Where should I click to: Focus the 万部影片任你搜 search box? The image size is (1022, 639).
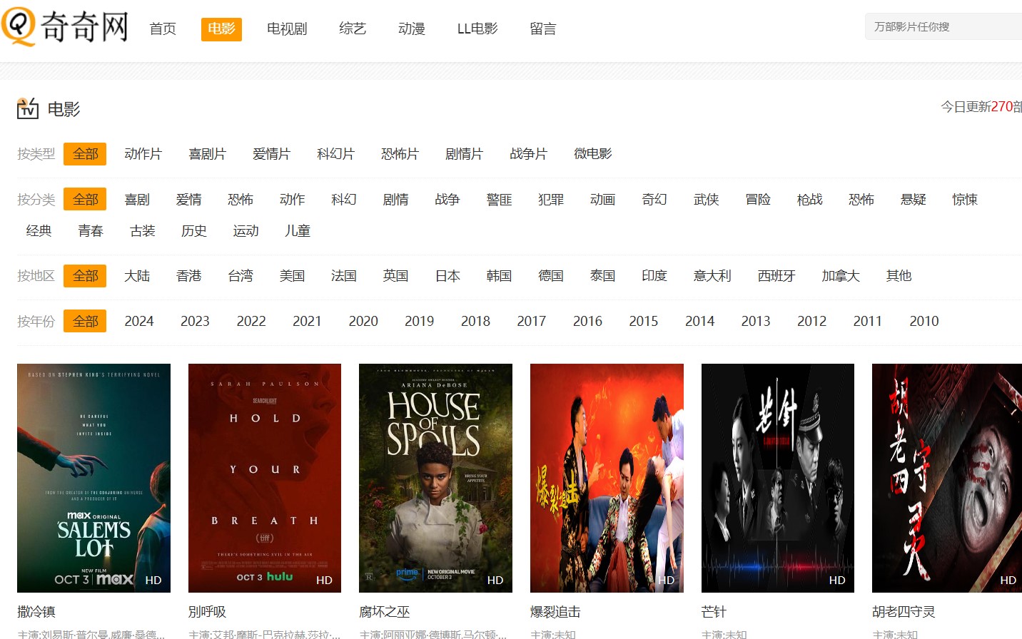click(943, 26)
